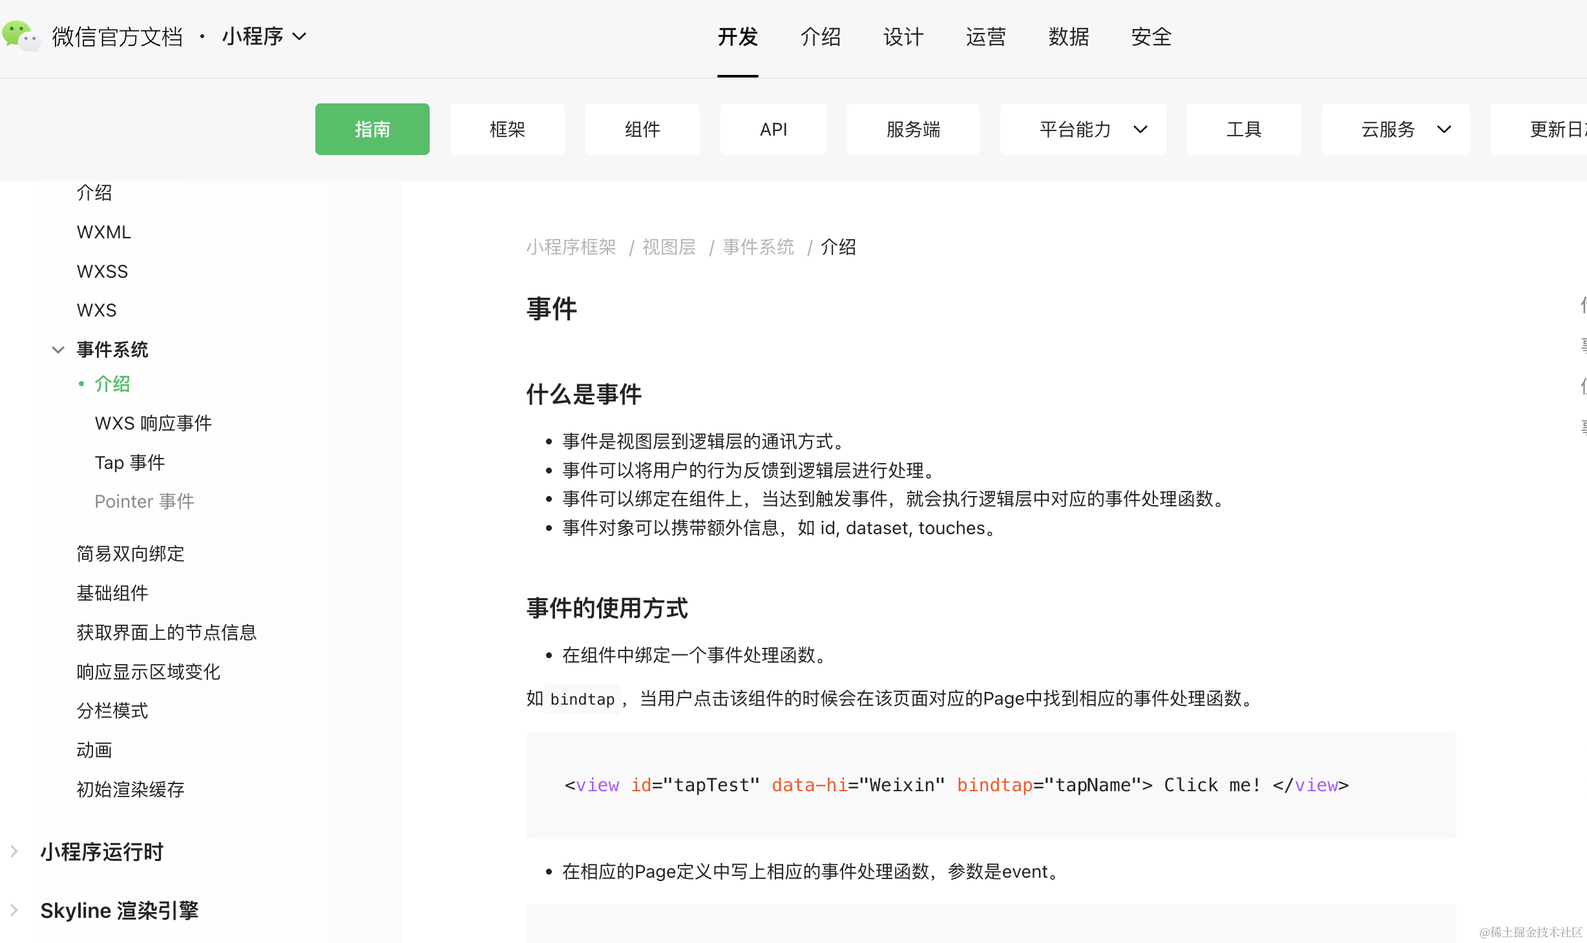The image size is (1587, 943).
Task: Open the 平台能力 dropdown menu
Action: coord(1083,129)
